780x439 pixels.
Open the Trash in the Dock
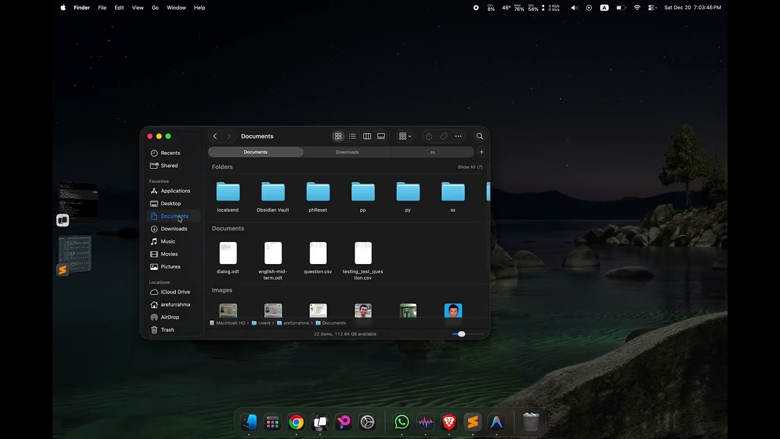pyautogui.click(x=531, y=422)
